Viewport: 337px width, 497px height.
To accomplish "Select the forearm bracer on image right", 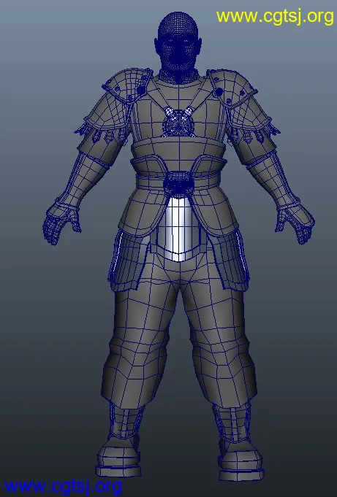I will (273, 182).
